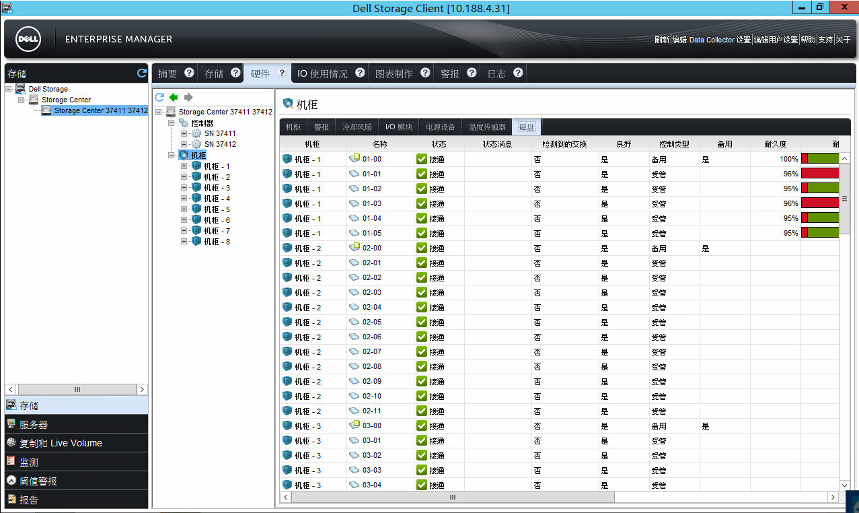Click the green back arrow in hardware tree
The image size is (859, 513).
174,97
